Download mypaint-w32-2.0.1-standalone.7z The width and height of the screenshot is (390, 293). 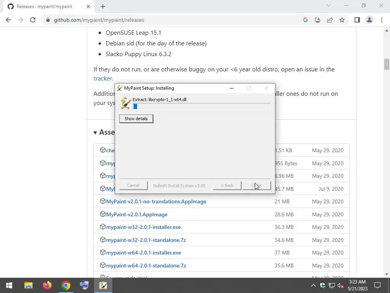(146, 240)
